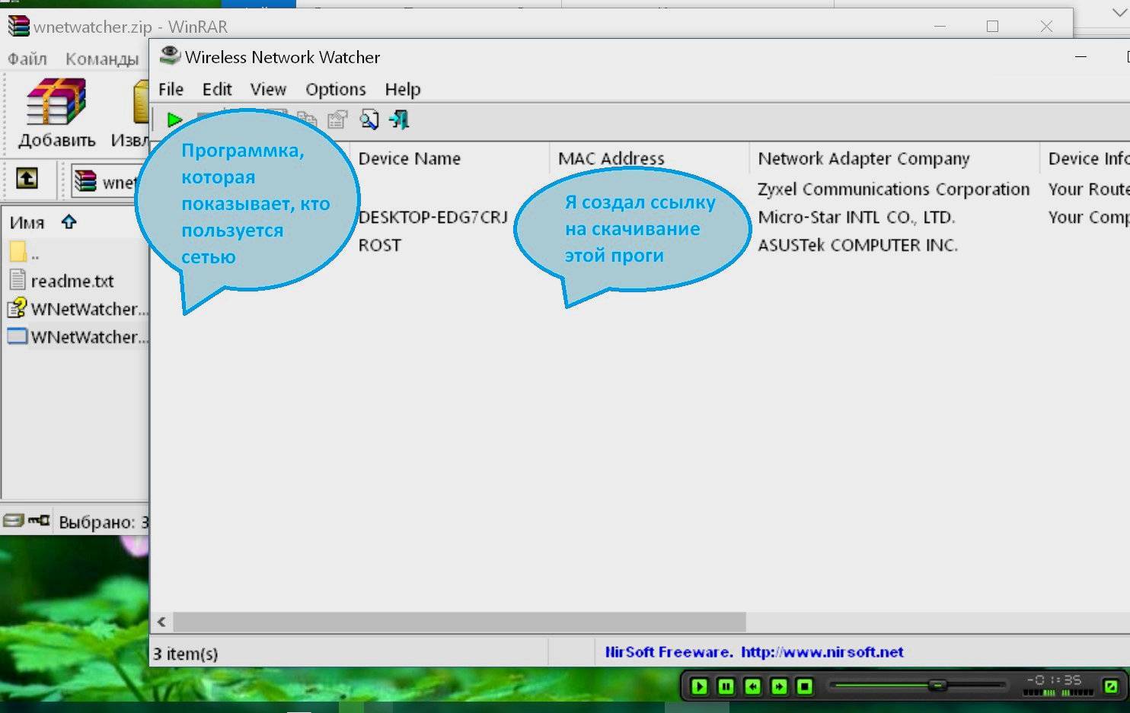
Task: Open the Help menu
Action: pos(403,89)
